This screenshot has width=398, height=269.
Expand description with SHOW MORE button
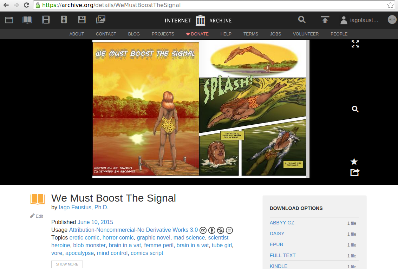pyautogui.click(x=67, y=264)
